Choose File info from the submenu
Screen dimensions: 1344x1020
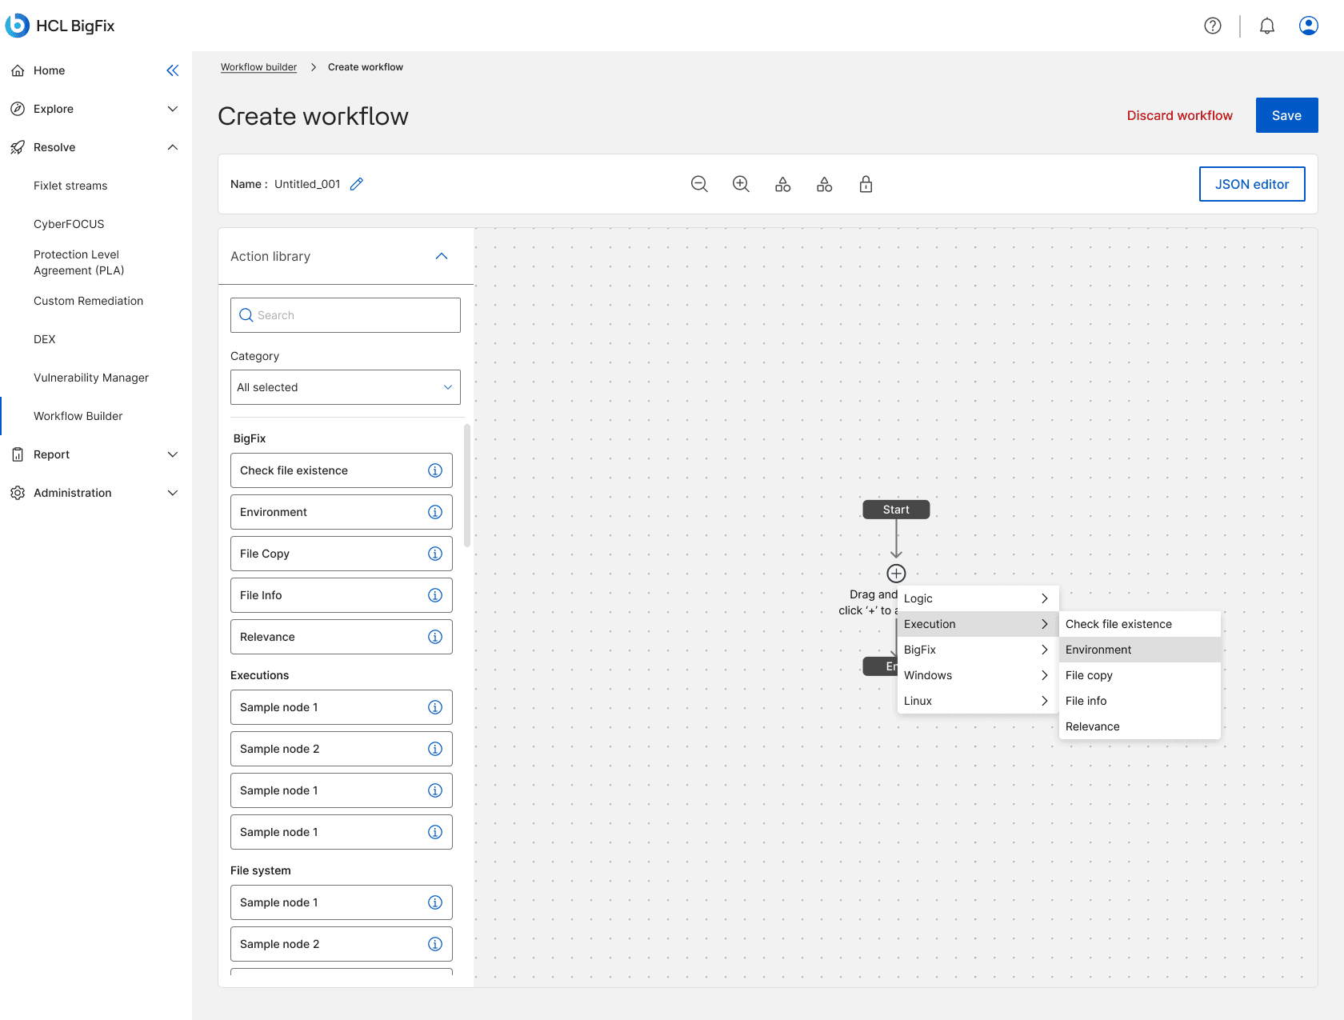pos(1140,701)
